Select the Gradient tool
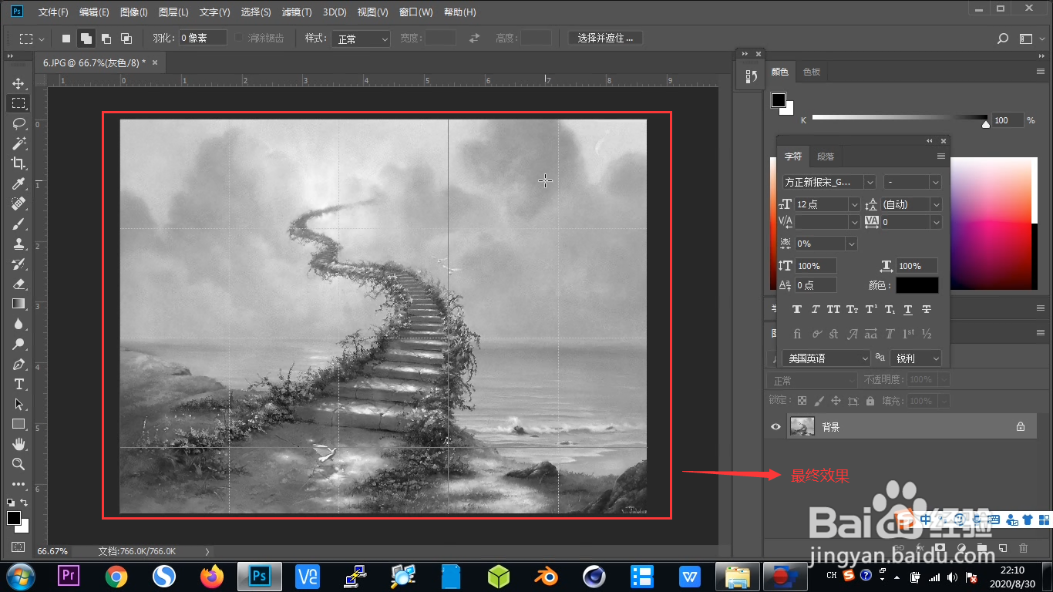The height and width of the screenshot is (592, 1053). (19, 304)
